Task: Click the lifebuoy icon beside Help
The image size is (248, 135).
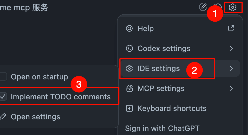Action: (129, 28)
